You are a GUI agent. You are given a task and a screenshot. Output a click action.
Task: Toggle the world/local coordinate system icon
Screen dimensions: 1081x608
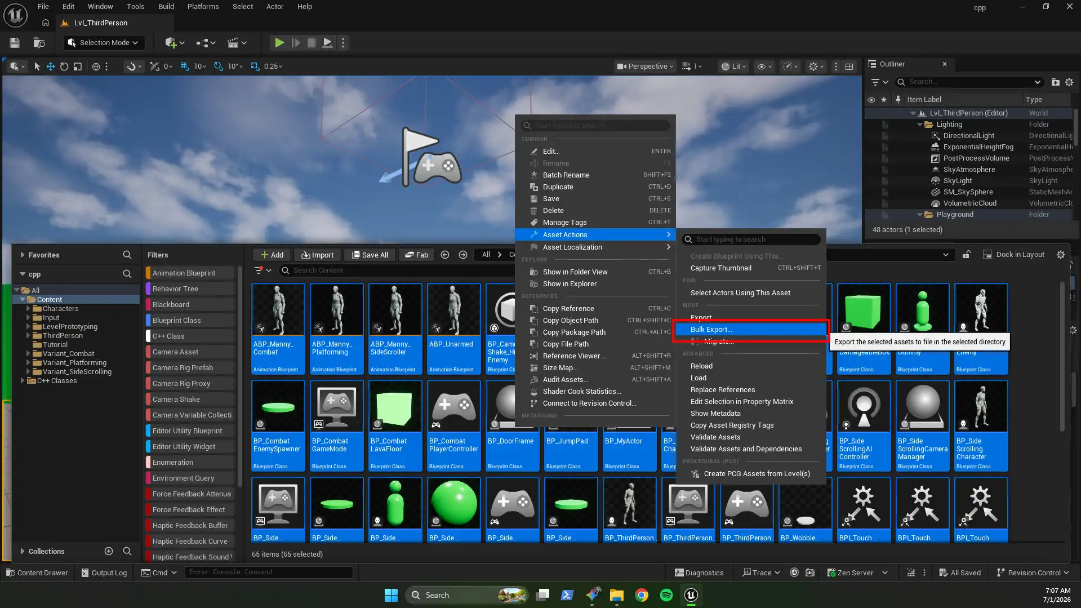pyautogui.click(x=96, y=66)
